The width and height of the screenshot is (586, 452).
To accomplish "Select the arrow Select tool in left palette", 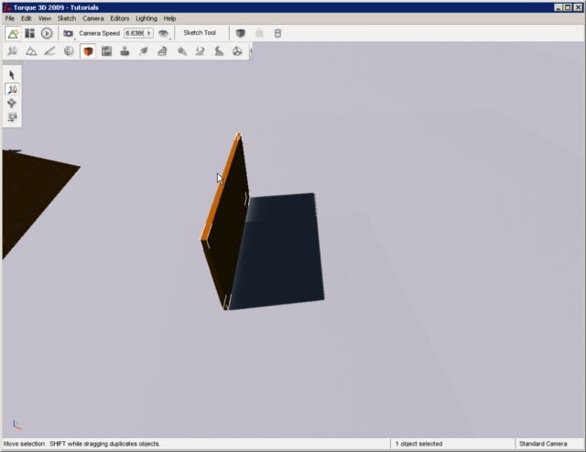I will [x=12, y=74].
